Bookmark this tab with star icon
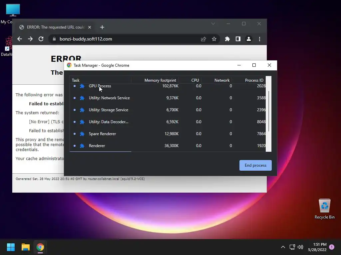This screenshot has height=255, width=341. pyautogui.click(x=214, y=39)
